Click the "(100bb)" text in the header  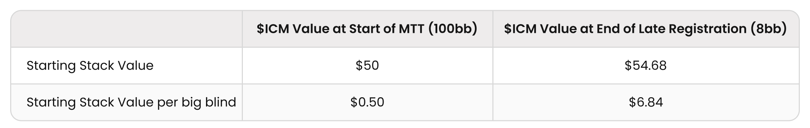453,29
